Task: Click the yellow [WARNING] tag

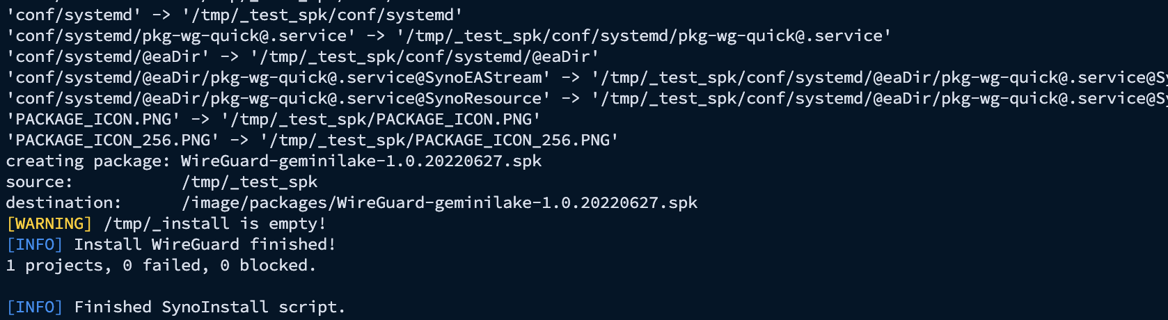Action: click(49, 224)
